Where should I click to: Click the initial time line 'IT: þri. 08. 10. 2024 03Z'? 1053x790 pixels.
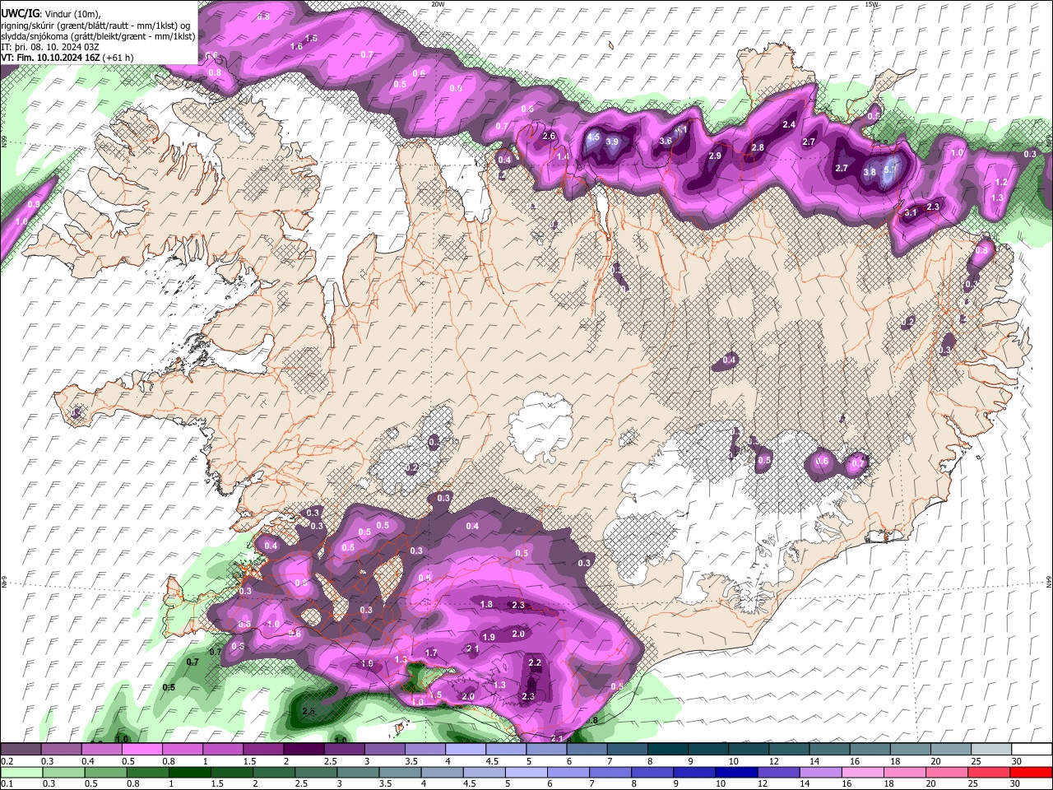50,47
